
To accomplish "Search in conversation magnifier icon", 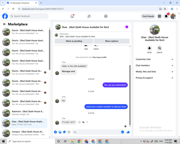I will (159, 48).
